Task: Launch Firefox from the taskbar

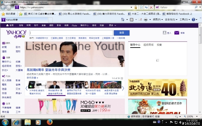Action: pos(50,122)
